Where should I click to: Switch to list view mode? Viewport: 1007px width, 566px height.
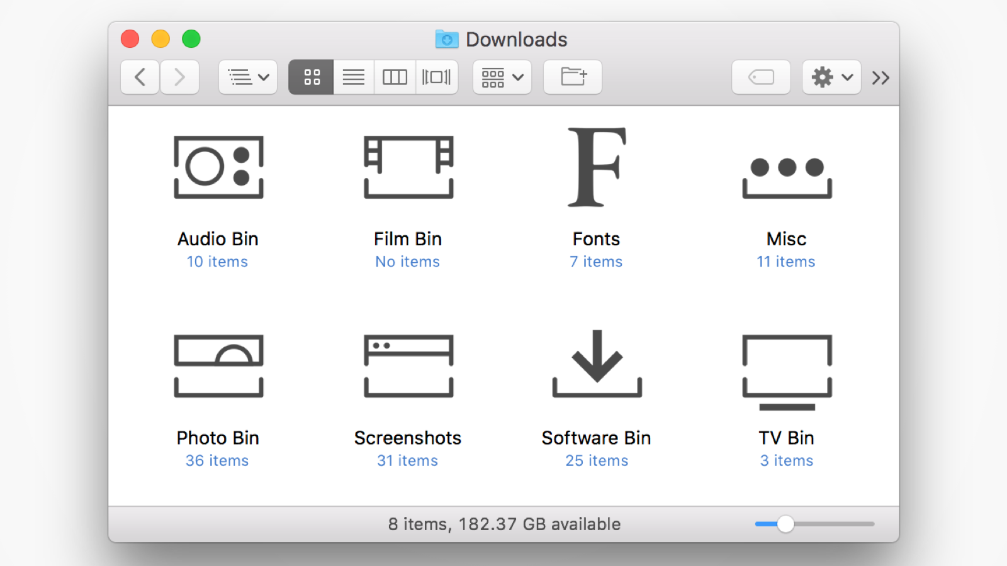click(x=354, y=77)
